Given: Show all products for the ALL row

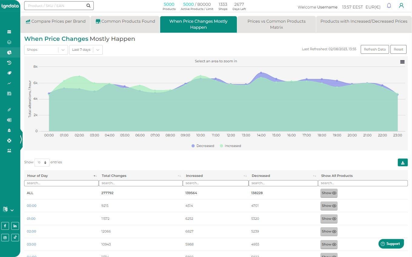Looking at the screenshot, I should 329,193.
